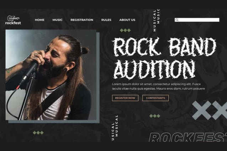
Task: Click the Rock Band Audition headline
Action: point(164,58)
